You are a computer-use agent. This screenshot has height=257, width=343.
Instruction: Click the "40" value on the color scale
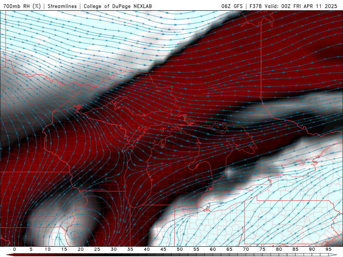(147, 249)
